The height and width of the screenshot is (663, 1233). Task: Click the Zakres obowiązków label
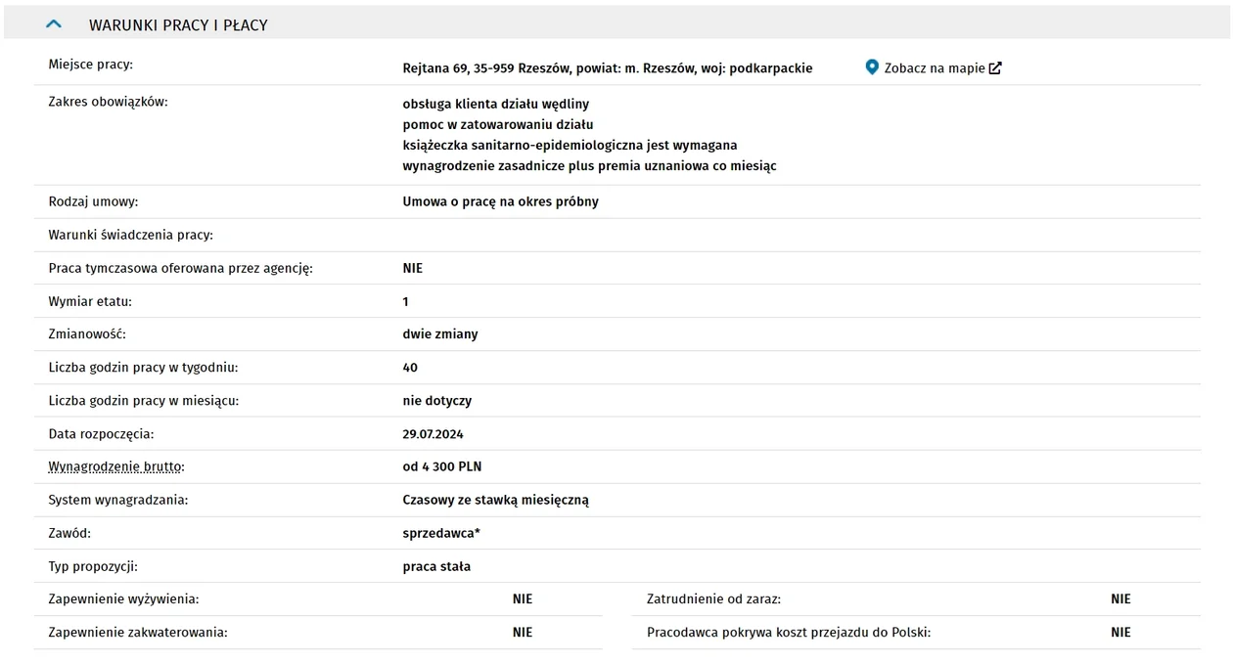pos(109,102)
